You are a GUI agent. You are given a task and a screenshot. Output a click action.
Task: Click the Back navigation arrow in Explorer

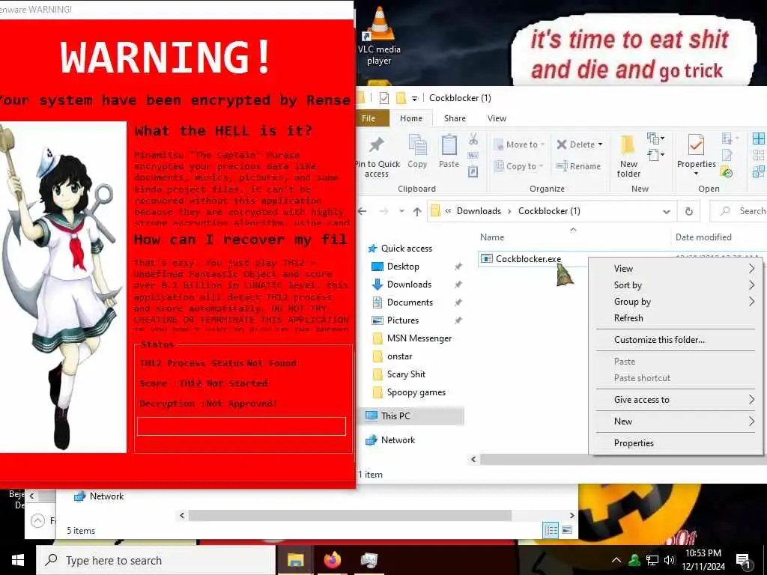[363, 211]
